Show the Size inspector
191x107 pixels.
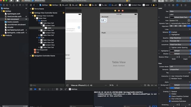pos(181,5)
